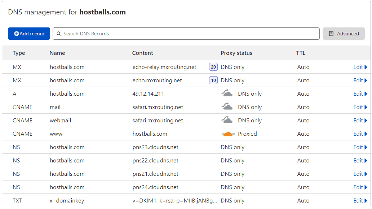The height and width of the screenshot is (209, 372).
Task: Click priority 20 badge on echo-relay MX
Action: [213, 67]
